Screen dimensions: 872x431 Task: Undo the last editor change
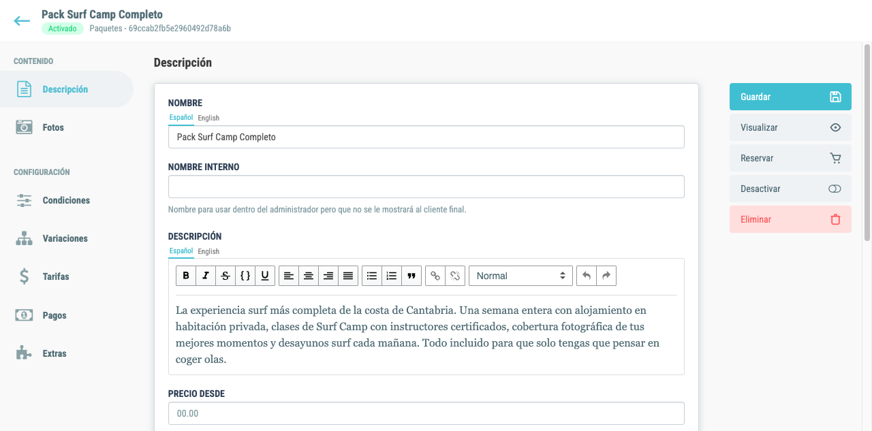pyautogui.click(x=587, y=276)
